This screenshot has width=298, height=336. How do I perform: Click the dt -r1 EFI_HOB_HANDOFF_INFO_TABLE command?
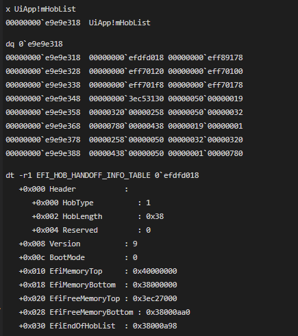pos(102,175)
